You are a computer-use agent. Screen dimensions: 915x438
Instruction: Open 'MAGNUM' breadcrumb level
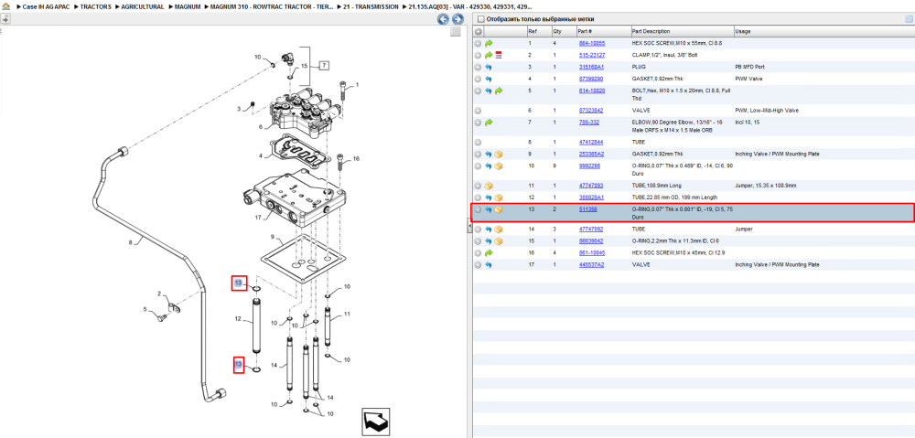[188, 7]
